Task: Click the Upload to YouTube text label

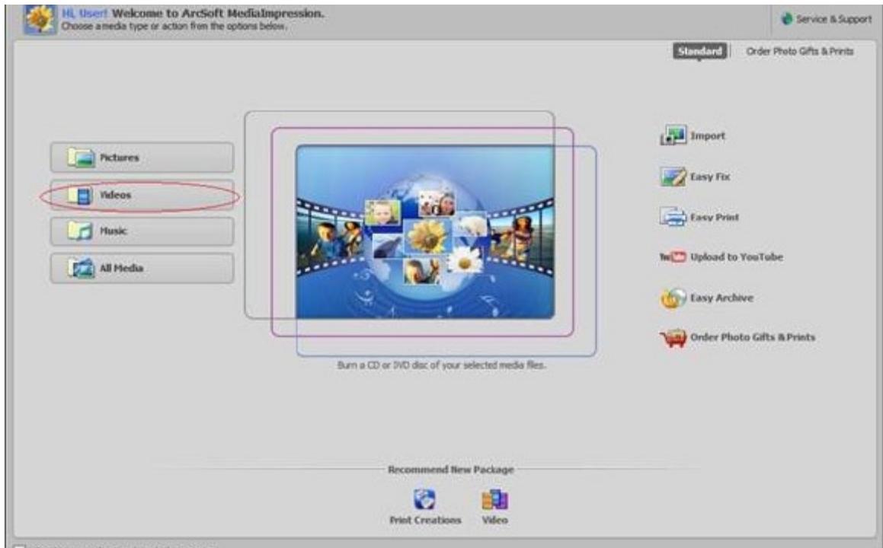Action: (x=737, y=257)
